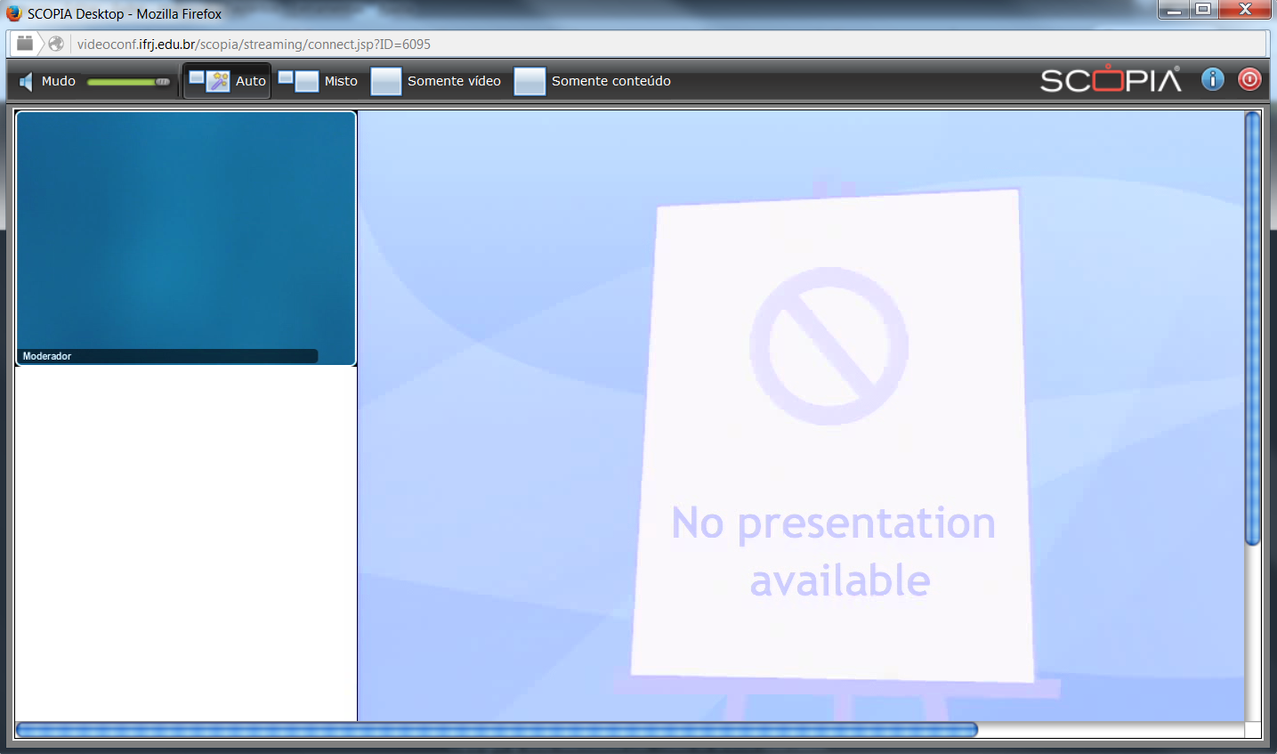Click the Firefox icon in title bar
The image size is (1277, 754).
point(13,13)
